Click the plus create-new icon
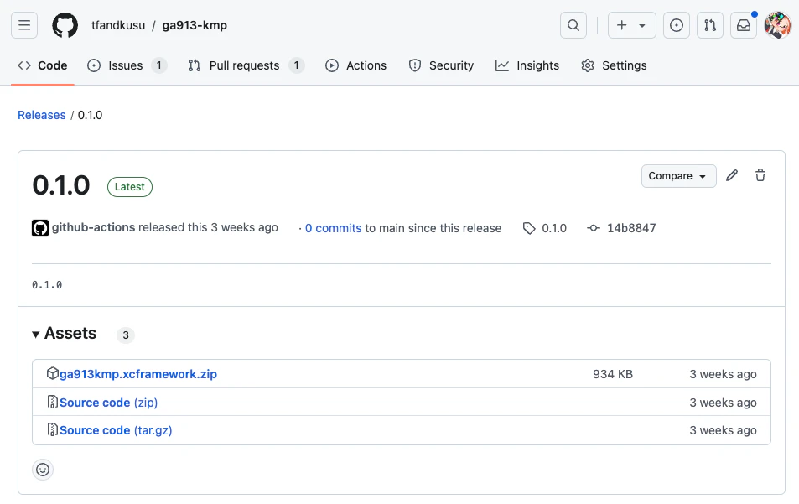799x504 pixels. pyautogui.click(x=621, y=25)
